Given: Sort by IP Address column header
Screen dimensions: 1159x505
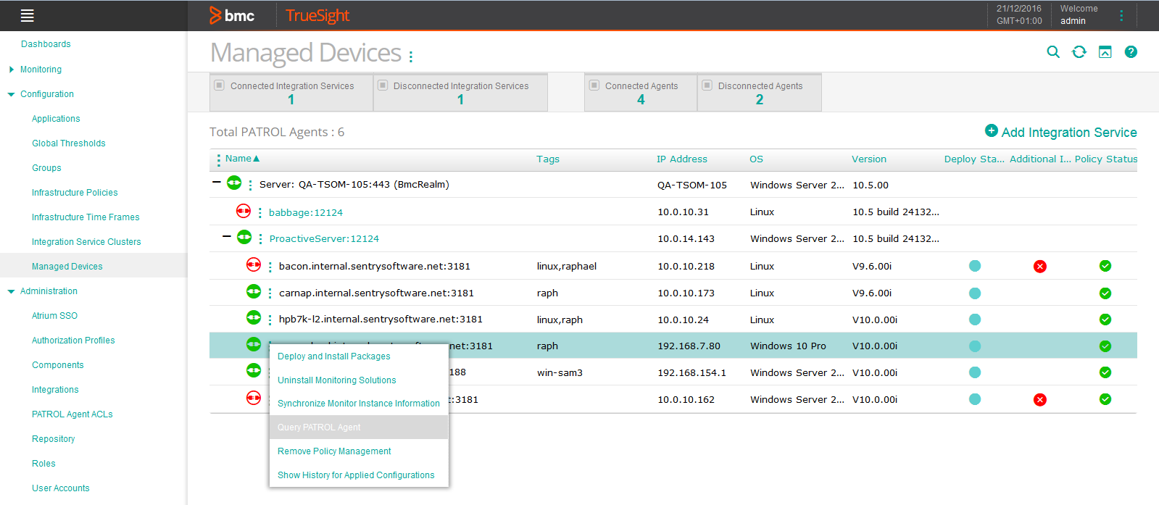Looking at the screenshot, I should (x=682, y=159).
